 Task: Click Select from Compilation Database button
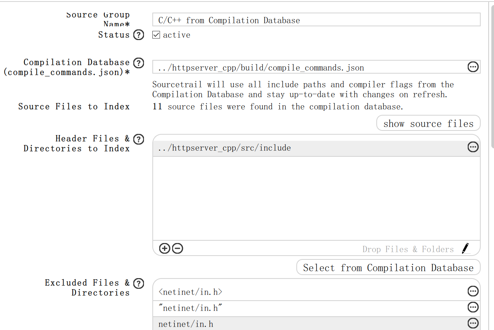coord(388,267)
